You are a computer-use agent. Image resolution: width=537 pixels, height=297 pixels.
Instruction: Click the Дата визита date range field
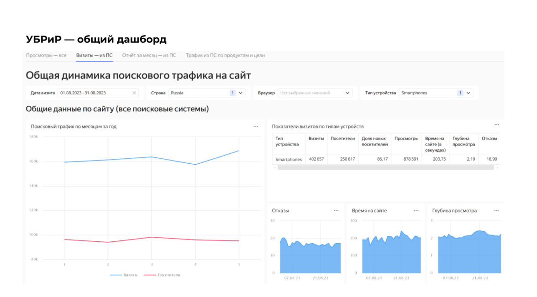click(x=94, y=93)
